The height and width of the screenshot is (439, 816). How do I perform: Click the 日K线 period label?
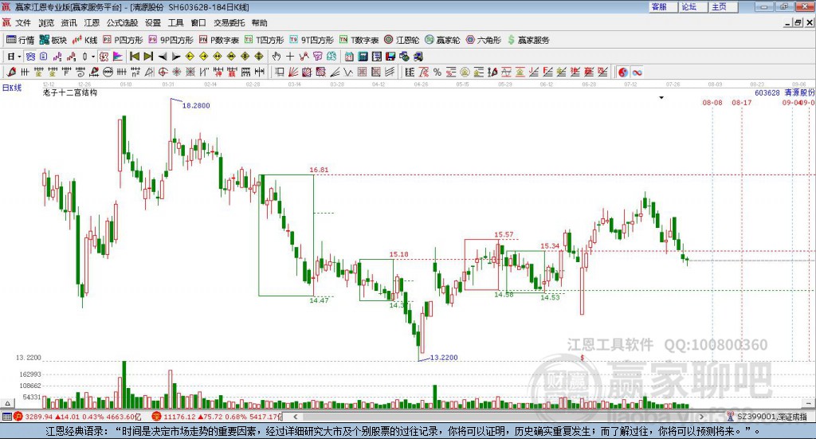tap(11, 88)
